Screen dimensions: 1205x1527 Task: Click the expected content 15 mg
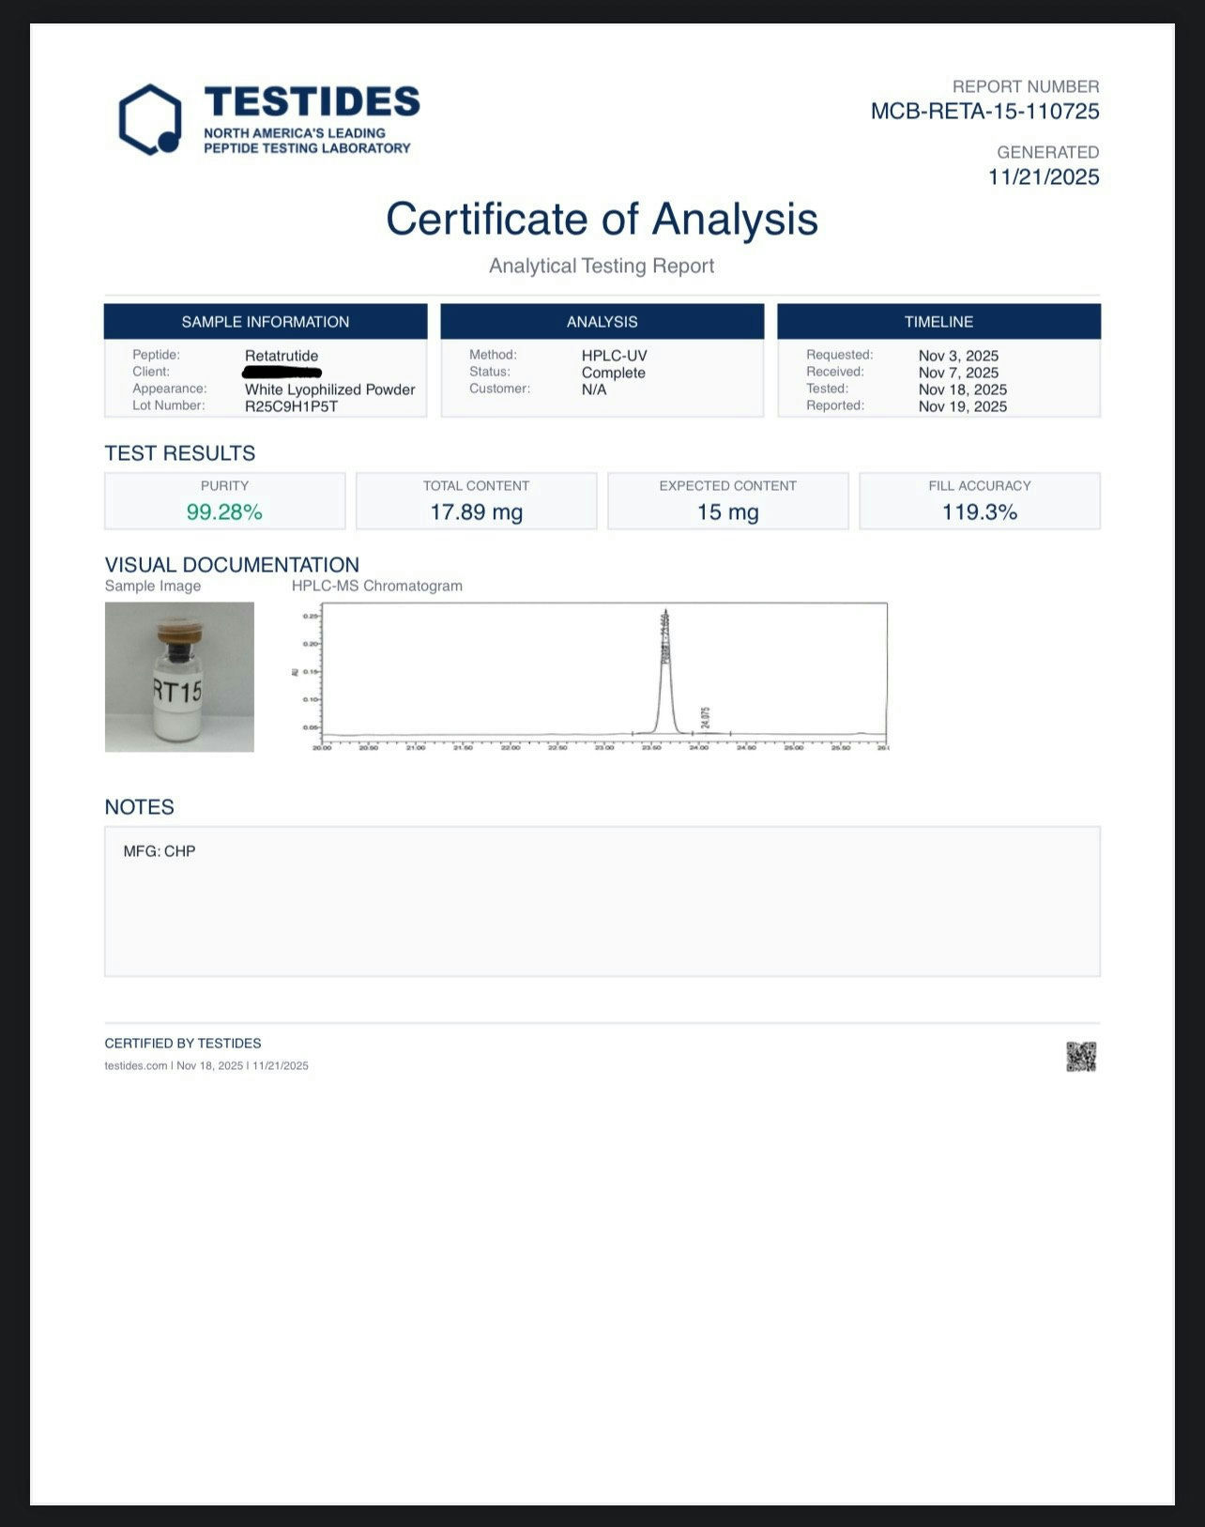click(x=727, y=512)
